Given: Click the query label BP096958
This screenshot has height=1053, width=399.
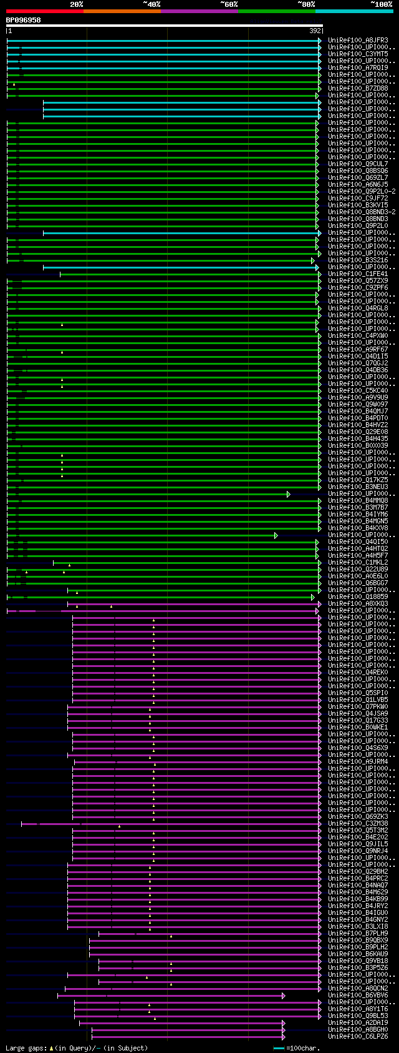Looking at the screenshot, I should click(x=24, y=20).
